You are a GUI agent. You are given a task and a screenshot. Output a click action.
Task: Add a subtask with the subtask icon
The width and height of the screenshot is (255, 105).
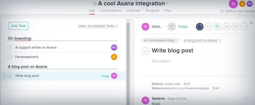tap(226, 27)
